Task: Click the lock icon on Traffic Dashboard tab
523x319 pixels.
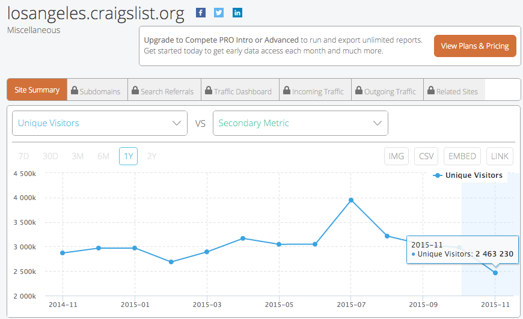Action: coord(209,90)
